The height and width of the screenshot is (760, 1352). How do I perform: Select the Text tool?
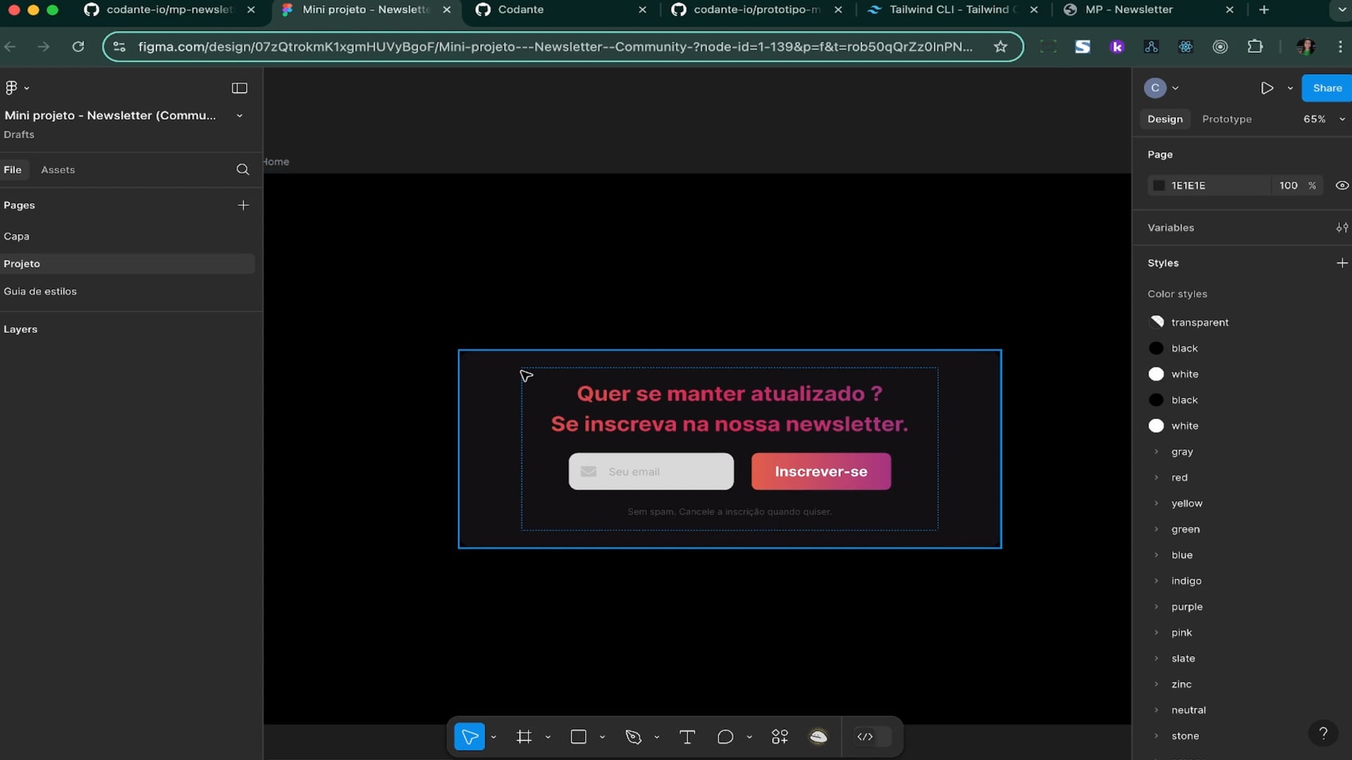click(x=687, y=737)
